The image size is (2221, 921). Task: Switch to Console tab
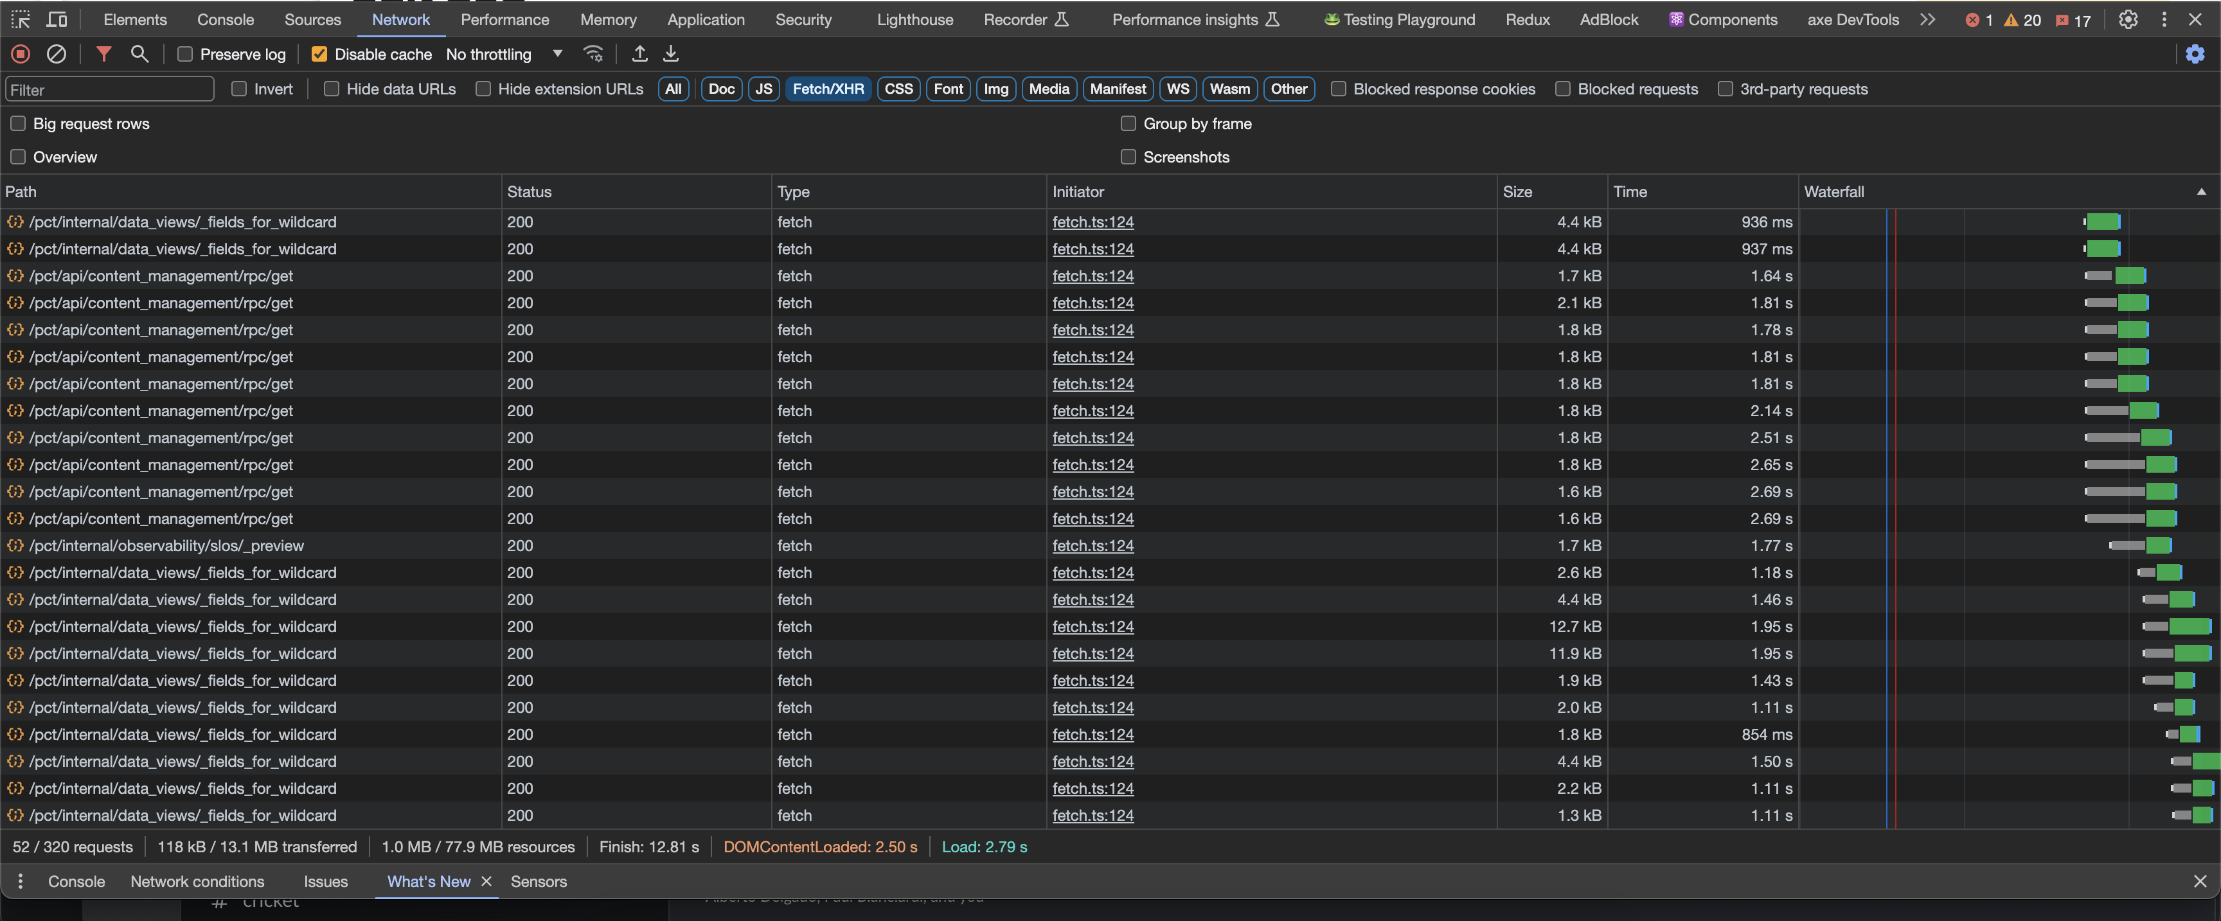tap(225, 19)
